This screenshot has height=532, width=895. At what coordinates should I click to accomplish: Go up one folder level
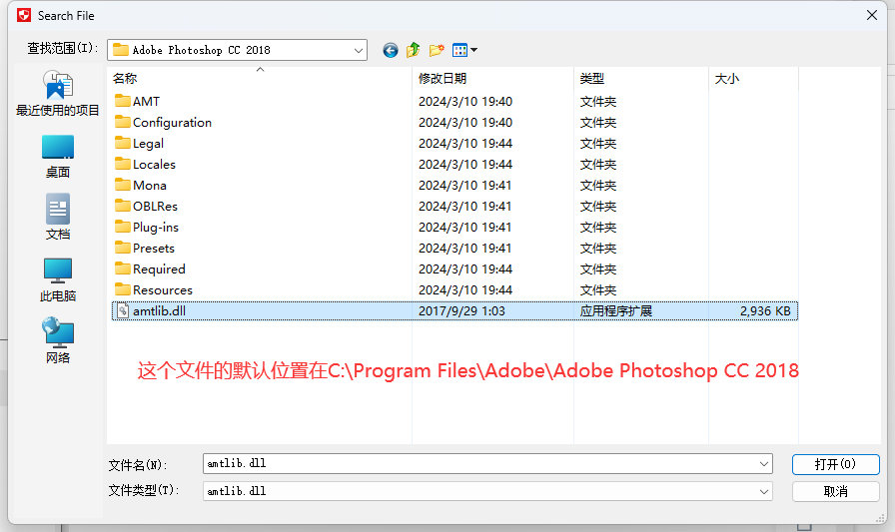coord(414,50)
